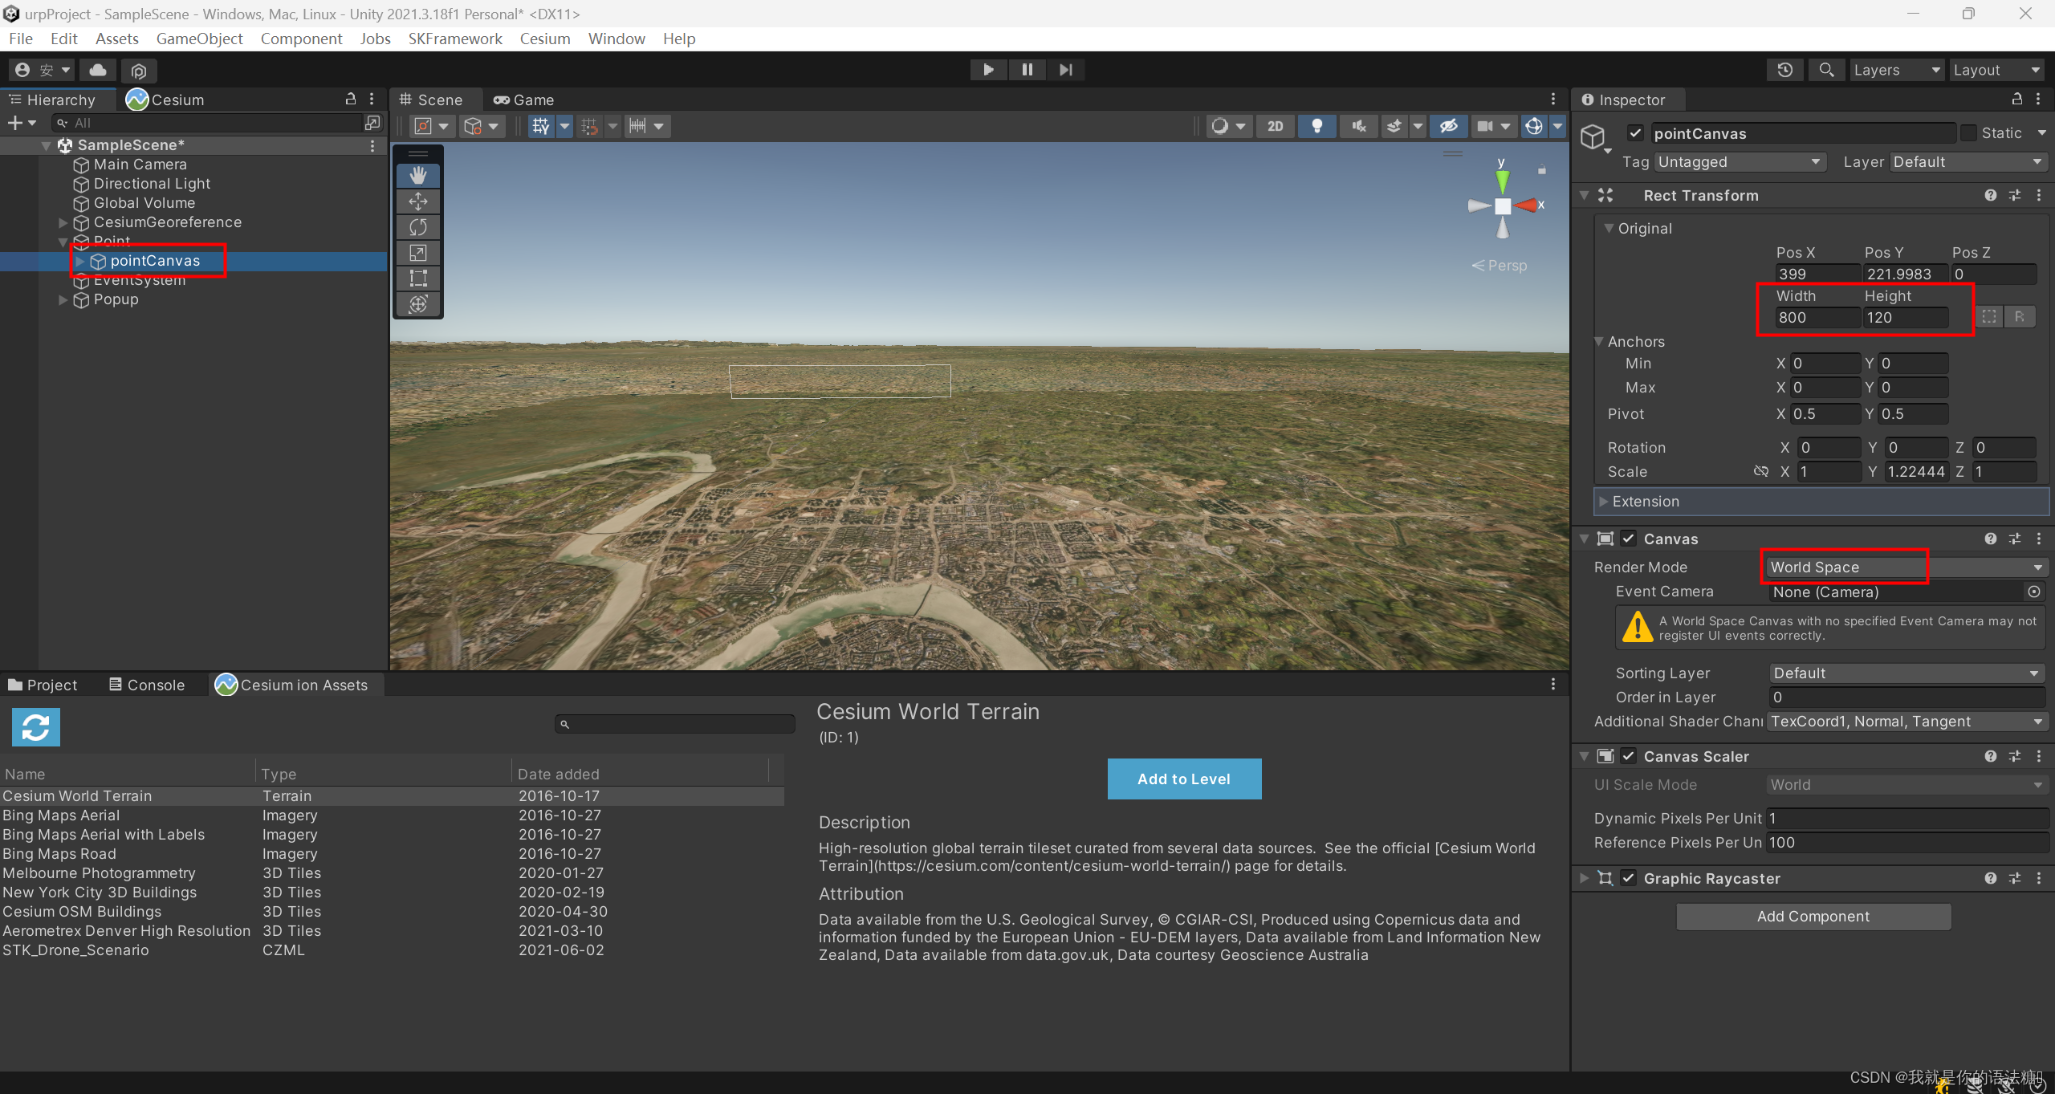Viewport: 2055px width, 1094px height.
Task: Open the Cesium menu
Action: coord(545,39)
